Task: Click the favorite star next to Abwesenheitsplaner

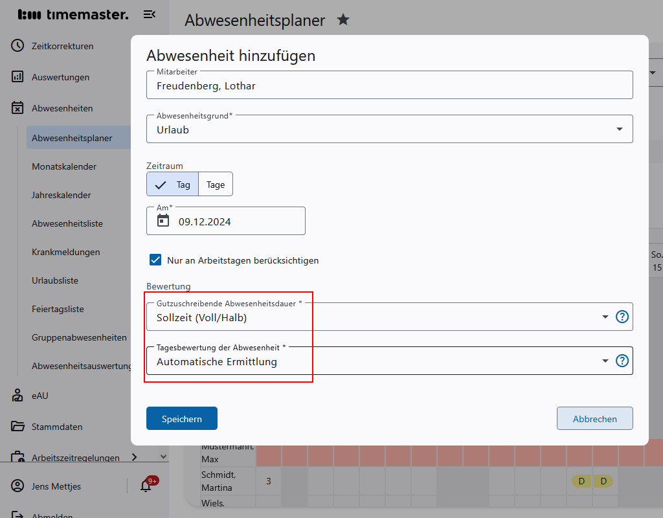Action: (x=343, y=20)
